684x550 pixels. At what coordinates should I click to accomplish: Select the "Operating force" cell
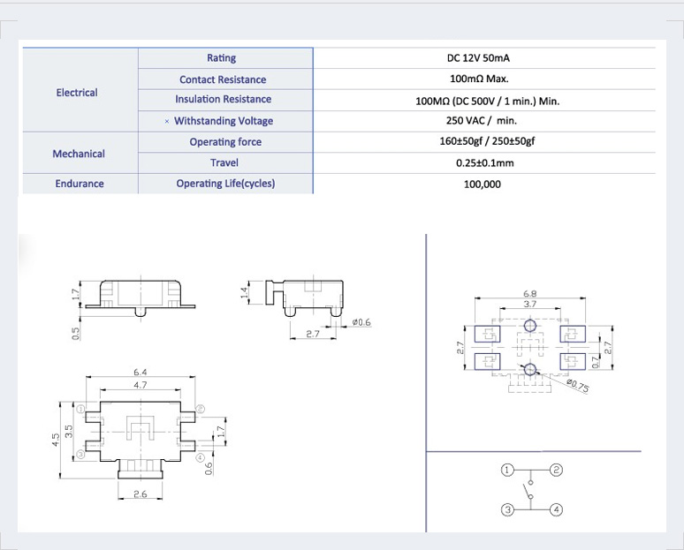pos(225,142)
